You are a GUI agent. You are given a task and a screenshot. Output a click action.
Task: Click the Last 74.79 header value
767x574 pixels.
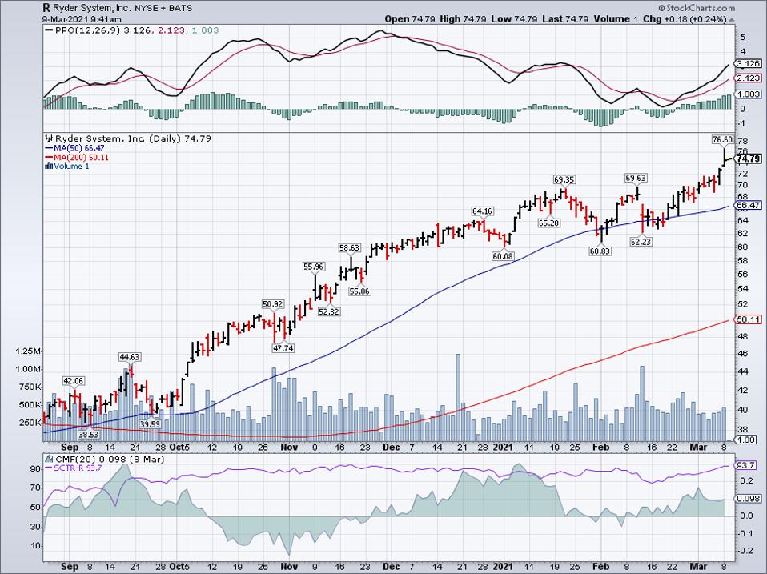[565, 19]
